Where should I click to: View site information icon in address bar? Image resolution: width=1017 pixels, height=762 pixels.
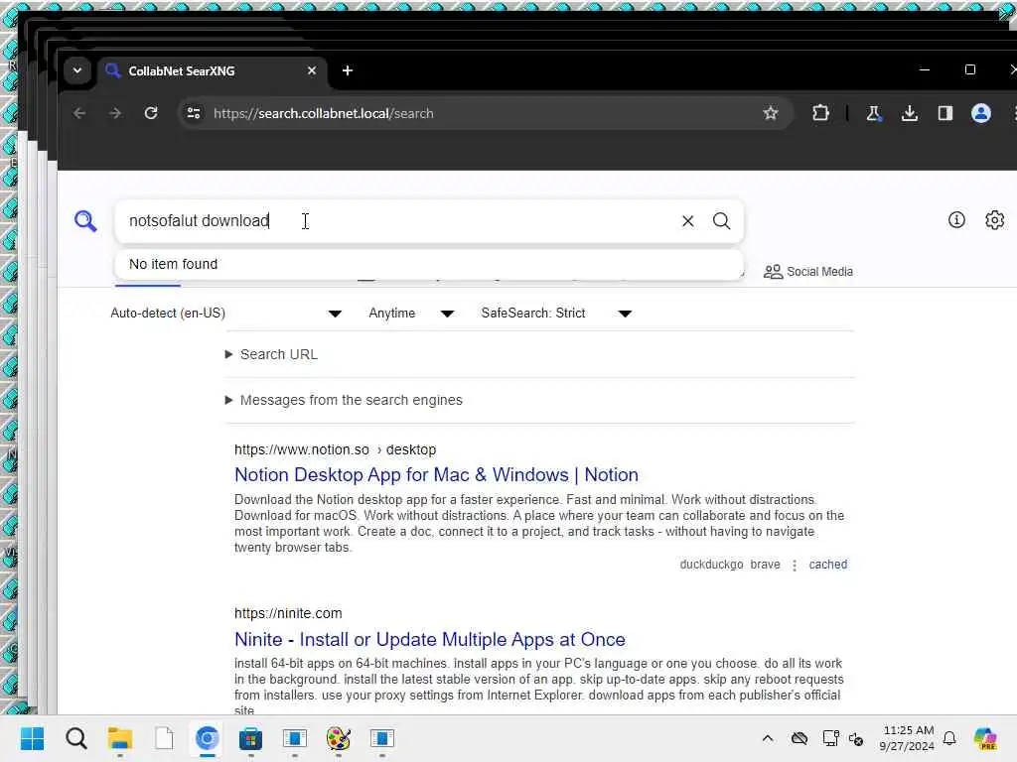(x=194, y=113)
